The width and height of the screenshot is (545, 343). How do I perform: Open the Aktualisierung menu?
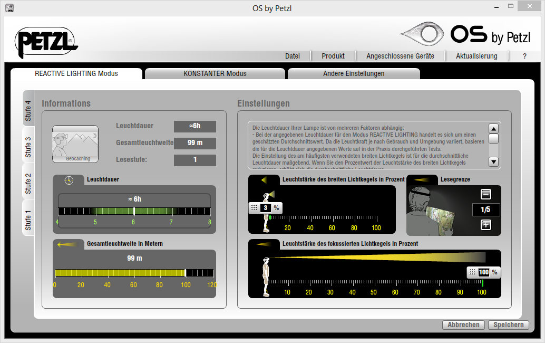(476, 56)
